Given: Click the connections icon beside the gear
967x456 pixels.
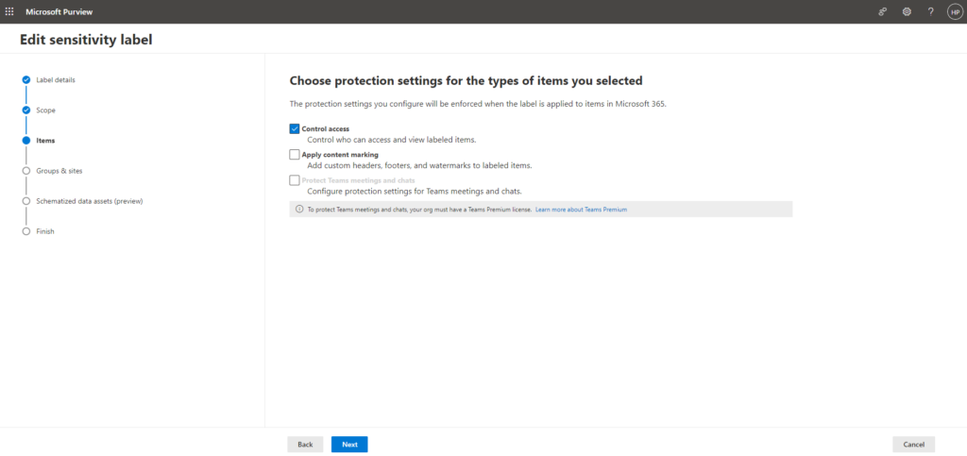Looking at the screenshot, I should 883,11.
